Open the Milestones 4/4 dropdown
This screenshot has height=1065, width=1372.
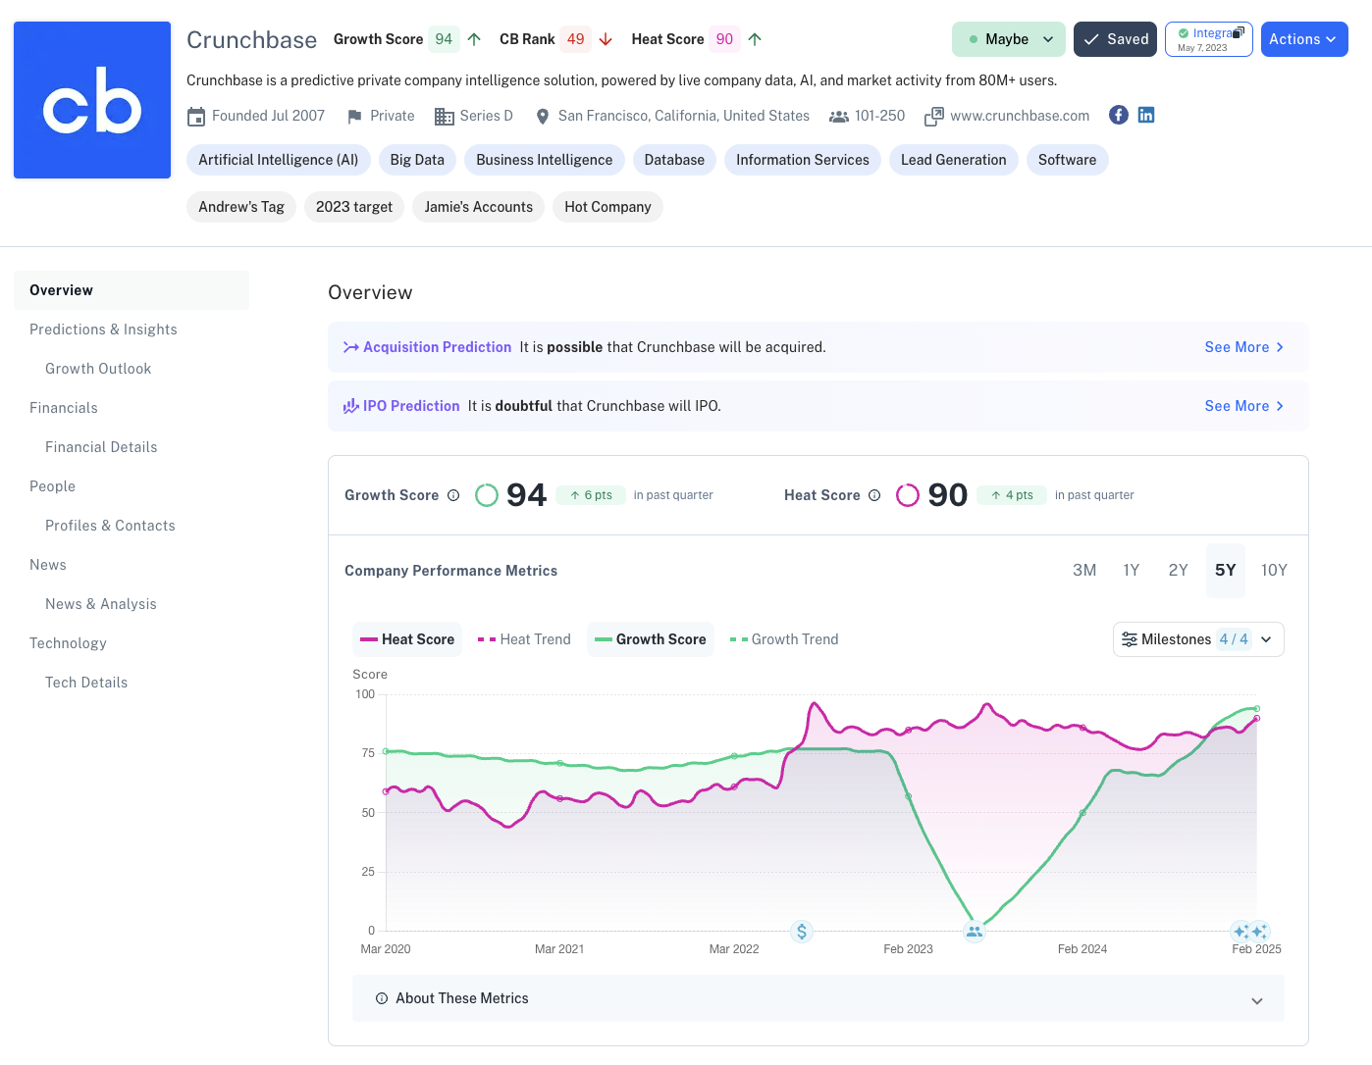point(1198,639)
